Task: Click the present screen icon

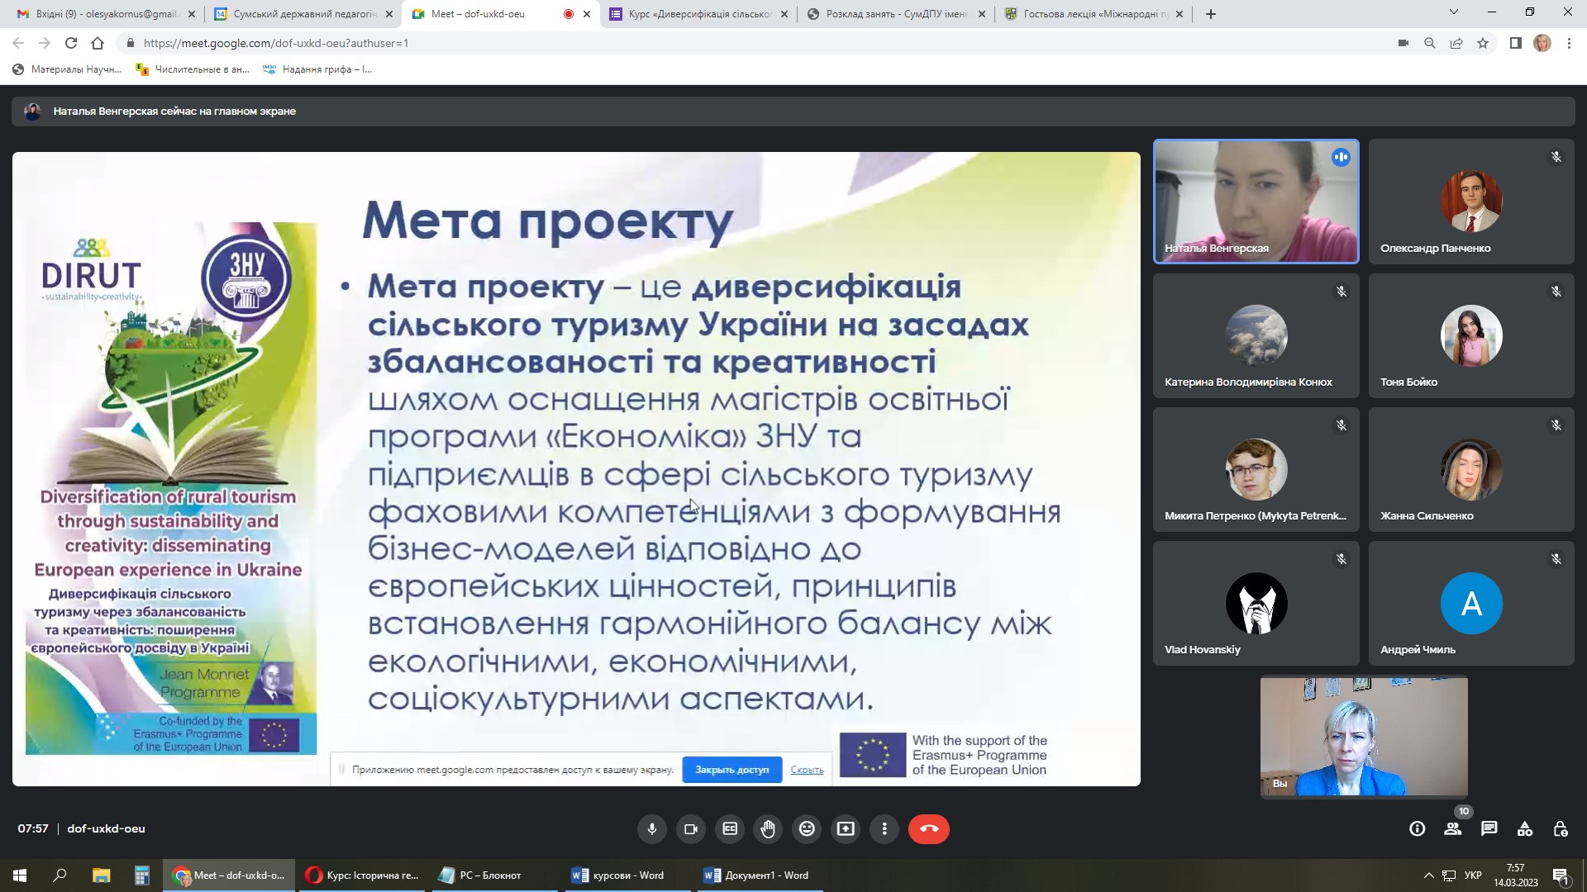Action: (846, 828)
